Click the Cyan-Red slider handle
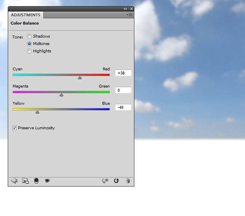Image resolution: width=245 pixels, height=216 pixels. point(80,78)
